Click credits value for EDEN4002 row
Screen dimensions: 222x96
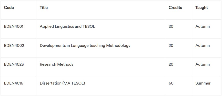pyautogui.click(x=171, y=46)
